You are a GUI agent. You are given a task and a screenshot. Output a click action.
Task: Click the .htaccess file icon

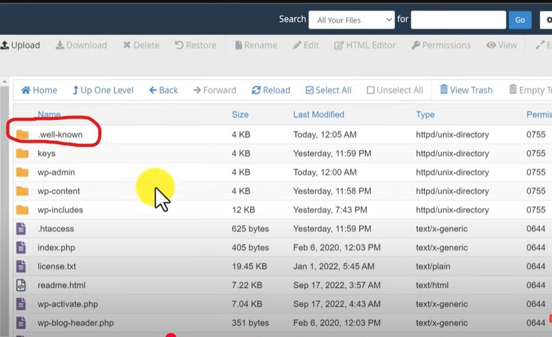pyautogui.click(x=21, y=229)
